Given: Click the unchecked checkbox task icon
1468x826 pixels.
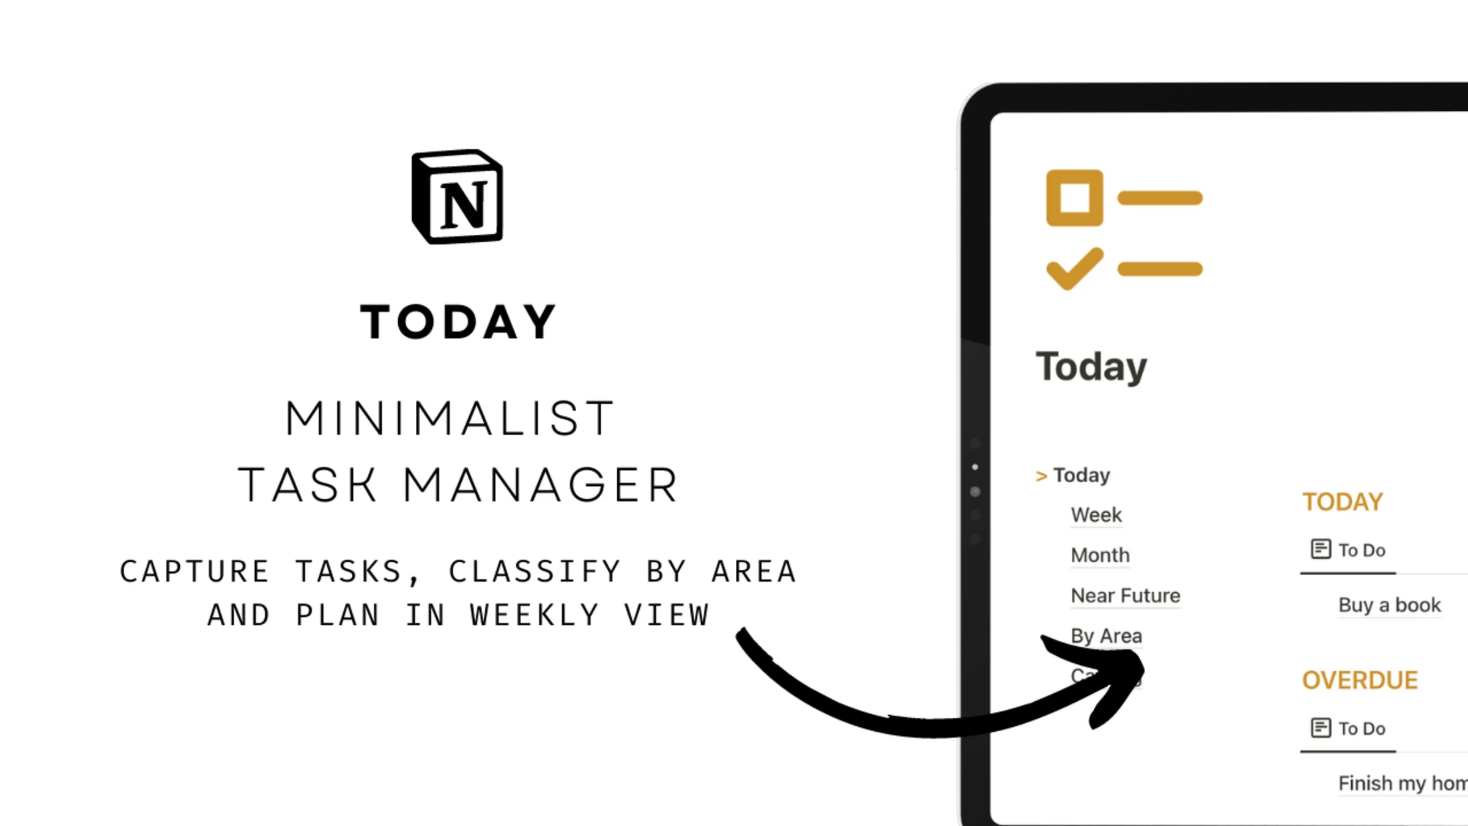Looking at the screenshot, I should pyautogui.click(x=1072, y=198).
